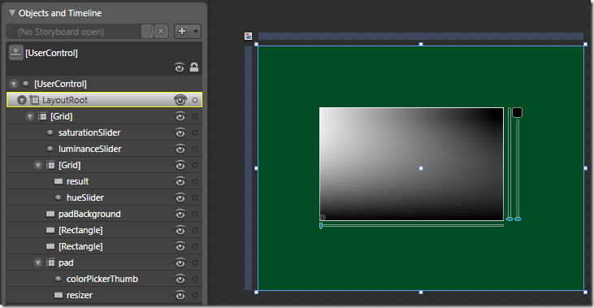Viewport: 594px width, 308px height.
Task: Select the colorPickerThumb row
Action: (x=104, y=279)
